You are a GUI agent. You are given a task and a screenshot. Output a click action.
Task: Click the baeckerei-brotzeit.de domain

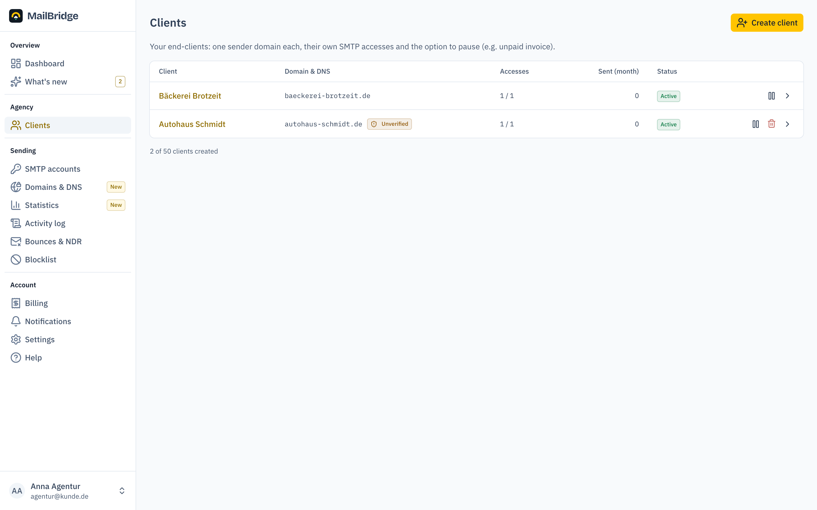pyautogui.click(x=327, y=96)
